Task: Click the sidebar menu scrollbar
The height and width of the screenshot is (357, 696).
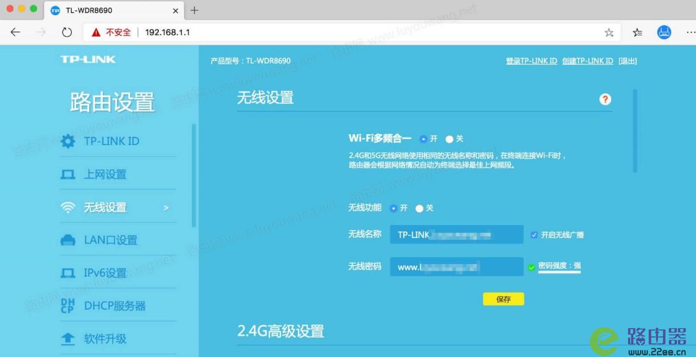Action: pos(194,175)
